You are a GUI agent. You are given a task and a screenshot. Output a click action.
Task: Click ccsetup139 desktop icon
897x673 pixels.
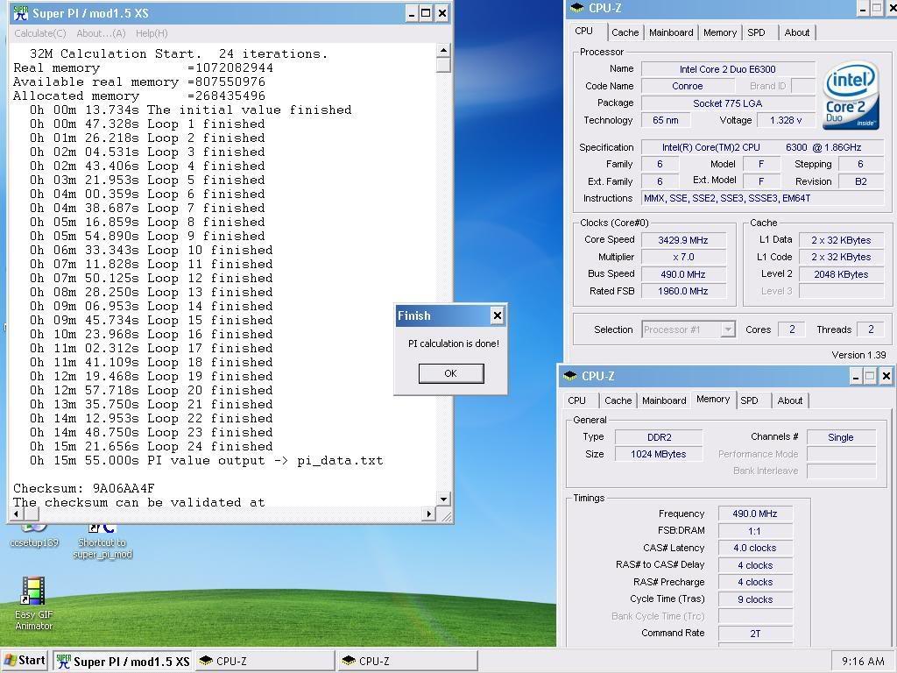coord(34,536)
